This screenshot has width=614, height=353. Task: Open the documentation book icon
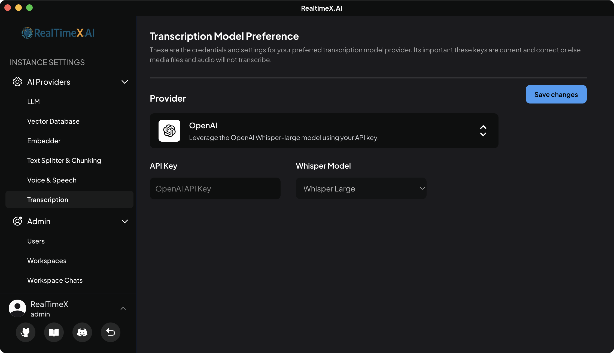click(x=54, y=332)
